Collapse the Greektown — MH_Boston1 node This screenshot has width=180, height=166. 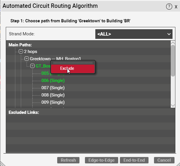coord(27,59)
